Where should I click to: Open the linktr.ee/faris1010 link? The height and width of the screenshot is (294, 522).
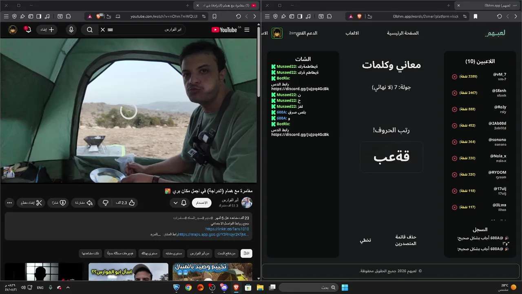click(x=227, y=229)
